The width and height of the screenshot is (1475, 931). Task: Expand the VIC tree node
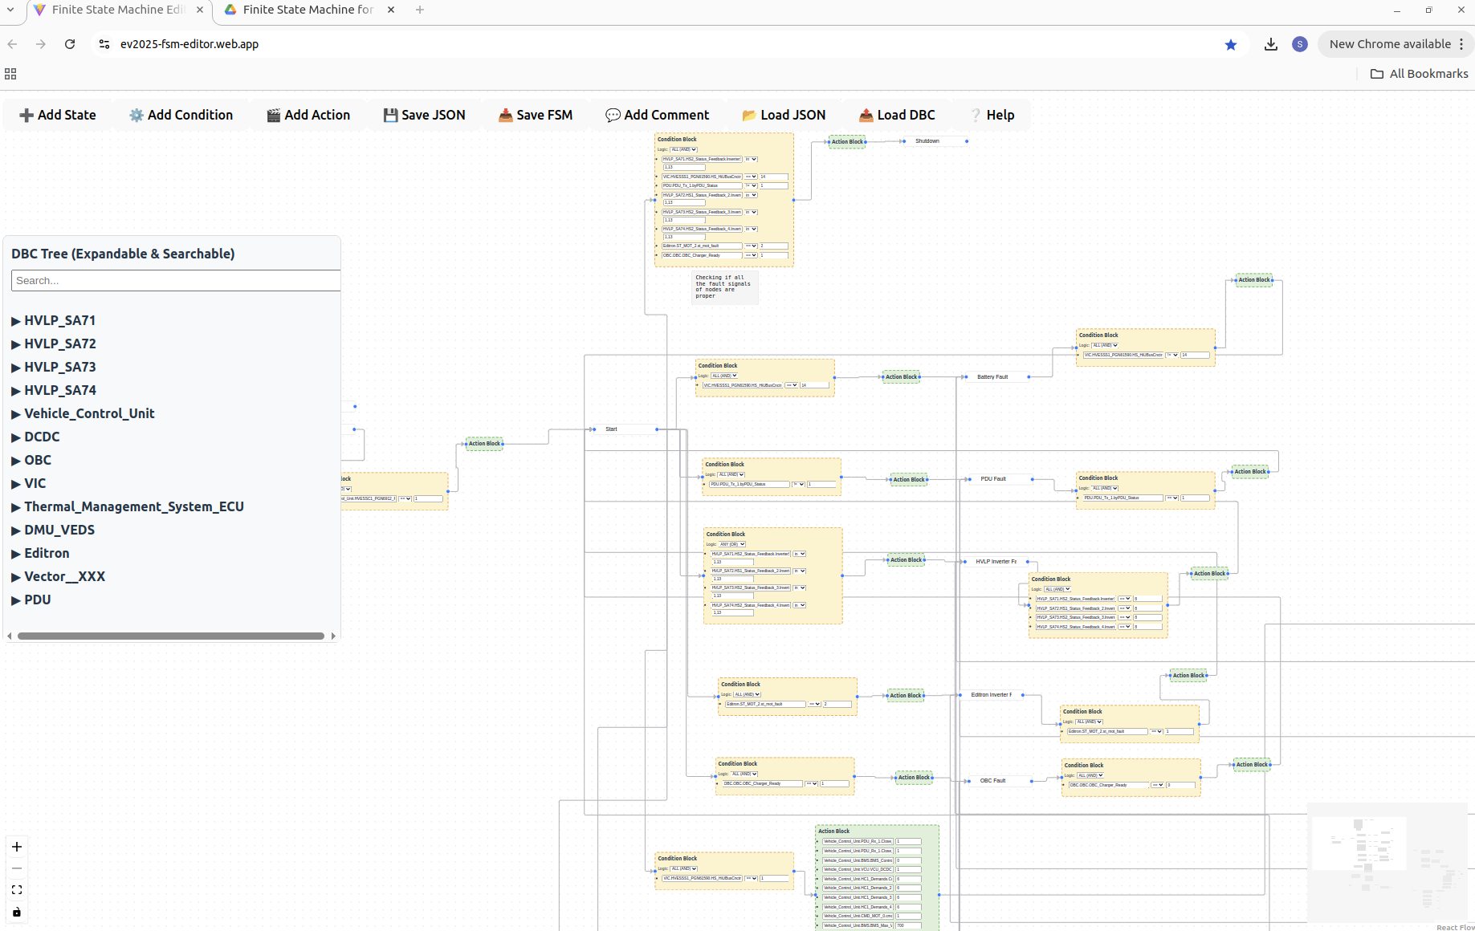[x=29, y=483]
